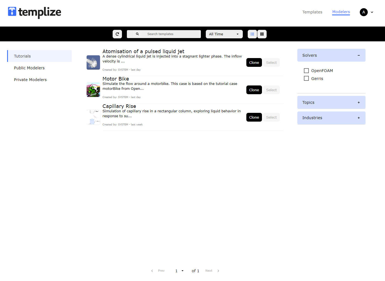385x281 pixels.
Task: Click the search magnifier icon
Action: click(137, 34)
